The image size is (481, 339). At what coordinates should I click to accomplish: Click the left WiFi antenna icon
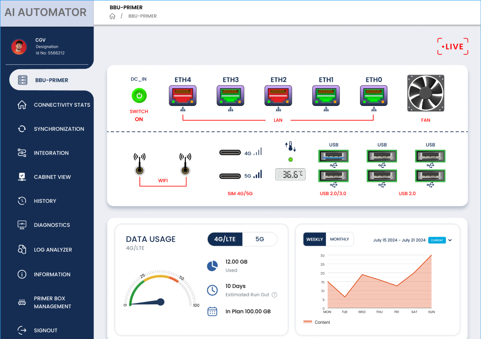140,165
